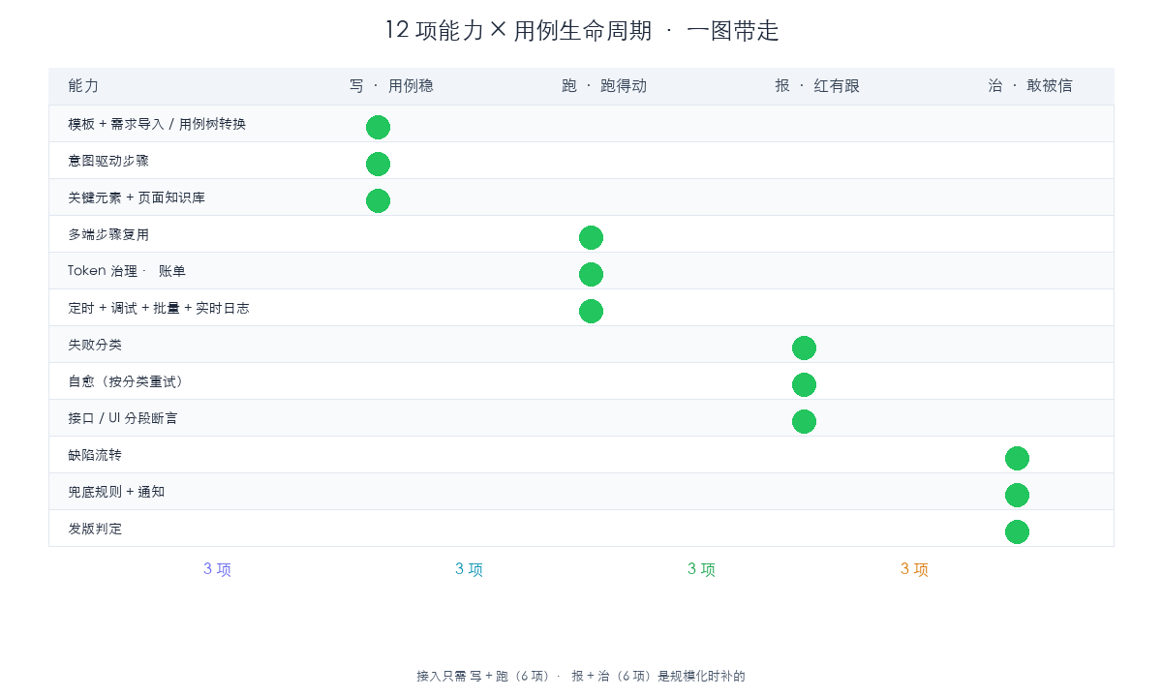Click the green dot in the 发版判定 row
This screenshot has width=1162, height=697.
[1017, 531]
